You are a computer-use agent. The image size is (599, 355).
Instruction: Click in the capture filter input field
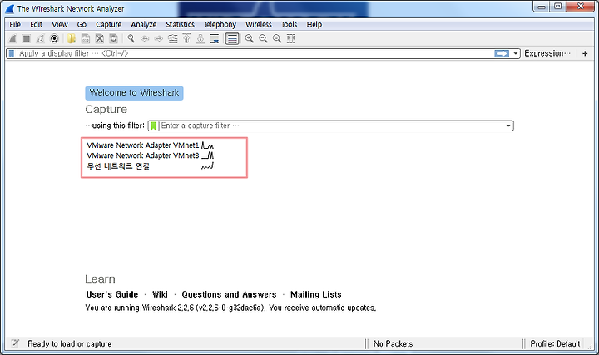tap(332, 126)
